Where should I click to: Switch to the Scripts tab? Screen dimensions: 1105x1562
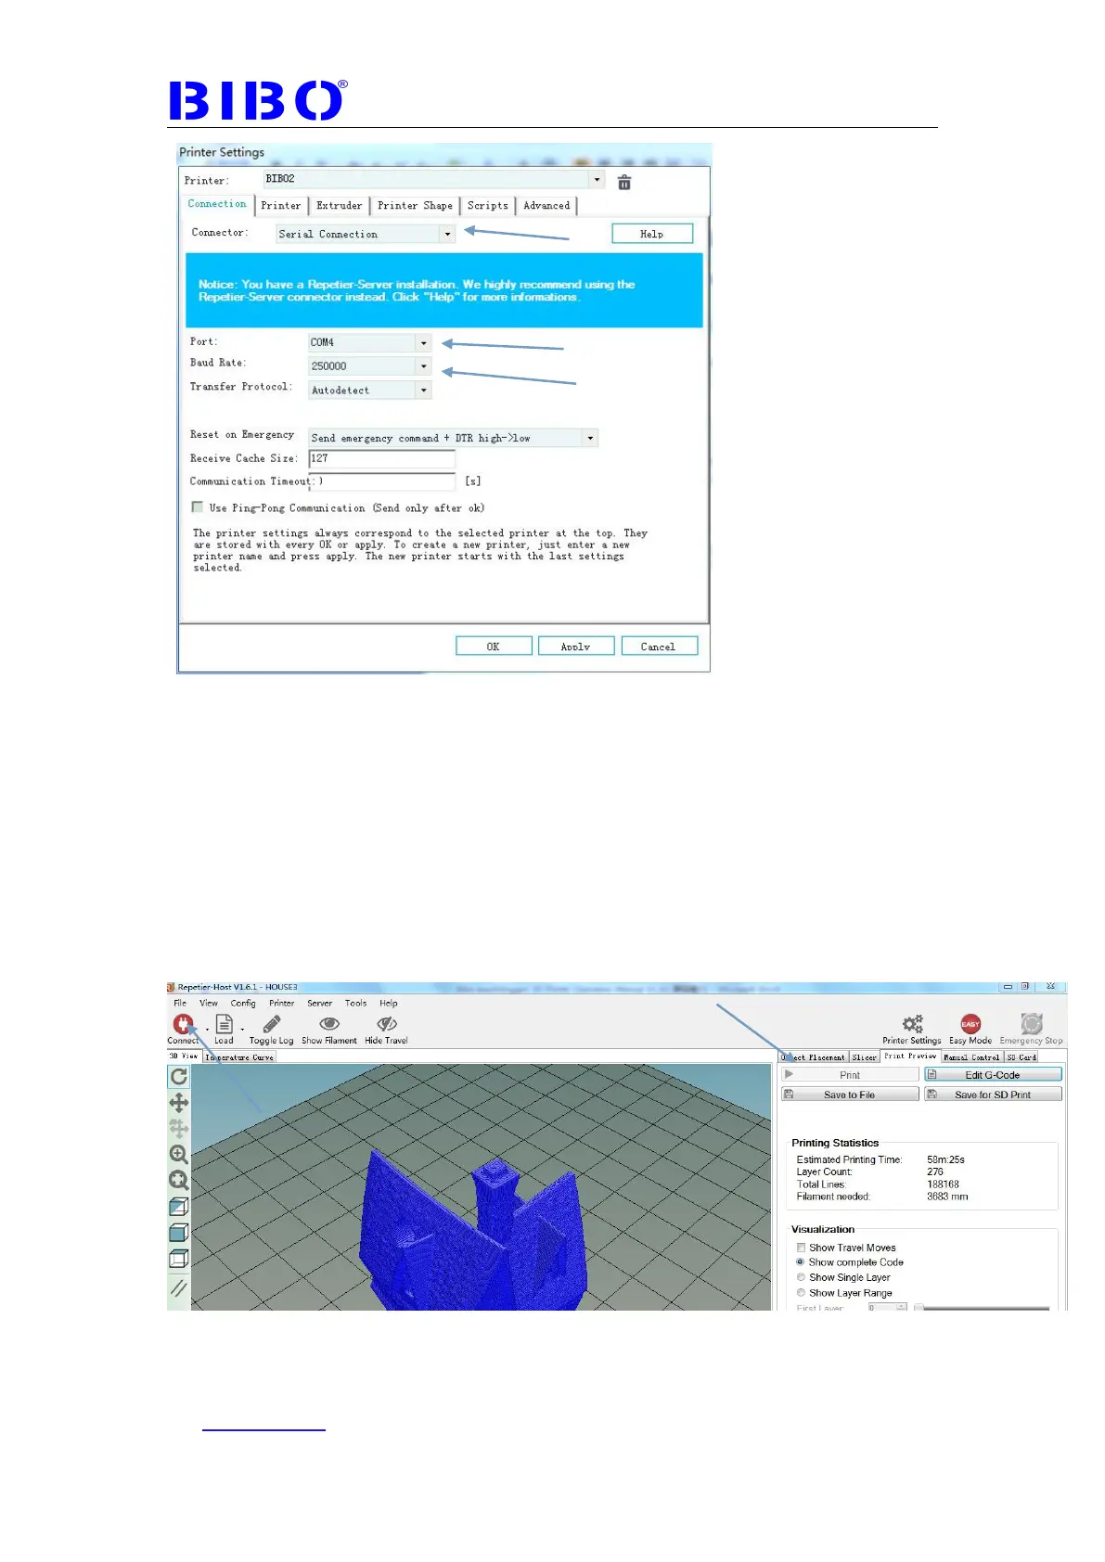(x=488, y=206)
